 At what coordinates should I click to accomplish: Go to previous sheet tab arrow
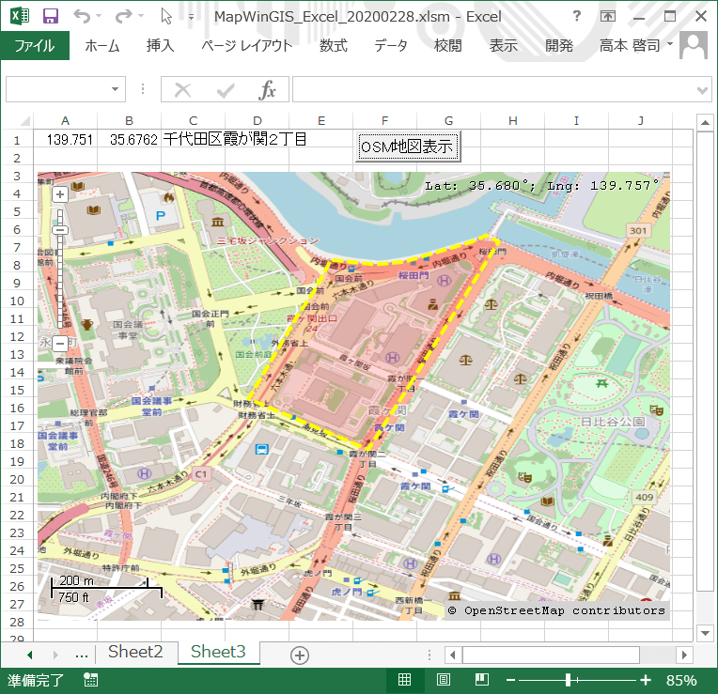(x=30, y=655)
